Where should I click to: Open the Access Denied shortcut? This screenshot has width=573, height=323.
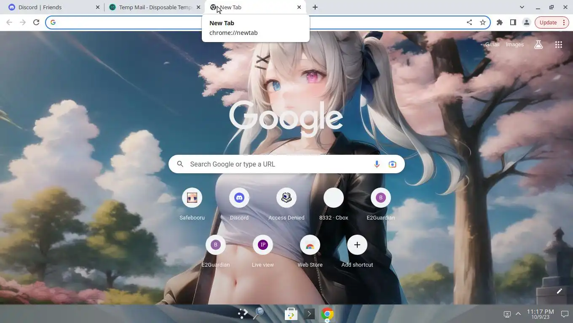[x=286, y=204]
